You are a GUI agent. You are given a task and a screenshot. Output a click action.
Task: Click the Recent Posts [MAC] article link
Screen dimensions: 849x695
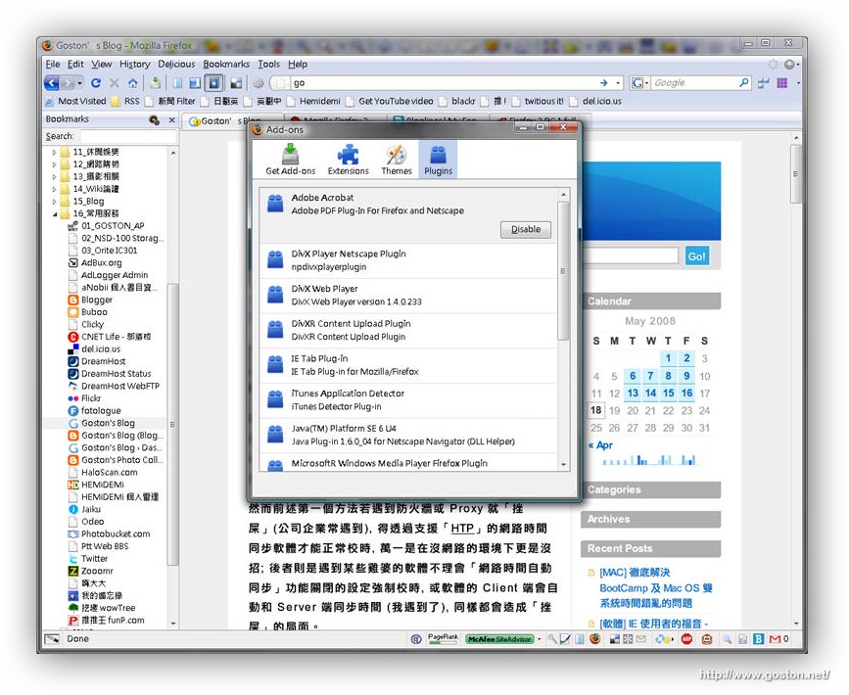click(x=656, y=587)
